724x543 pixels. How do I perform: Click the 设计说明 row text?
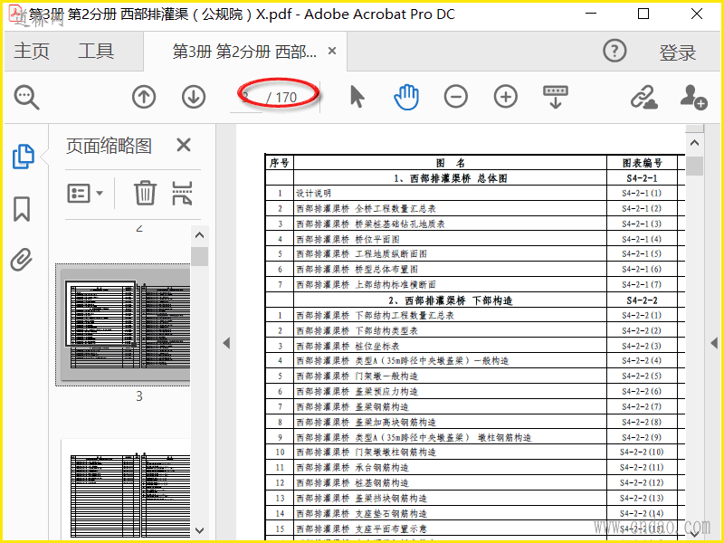[x=313, y=194]
